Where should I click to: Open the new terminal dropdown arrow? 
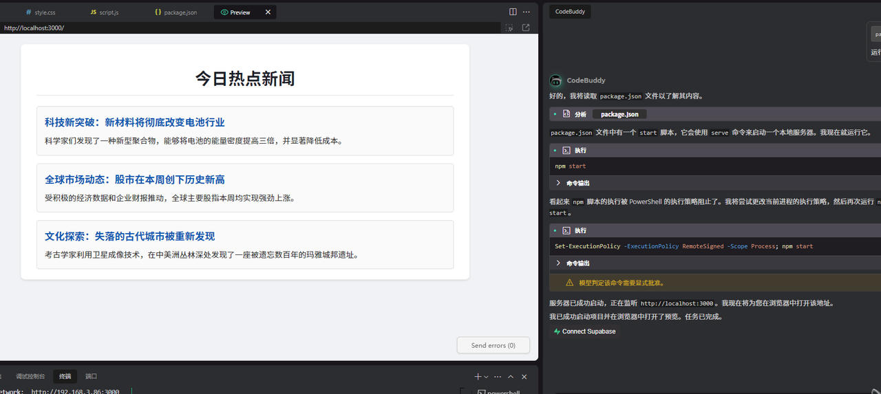click(486, 377)
